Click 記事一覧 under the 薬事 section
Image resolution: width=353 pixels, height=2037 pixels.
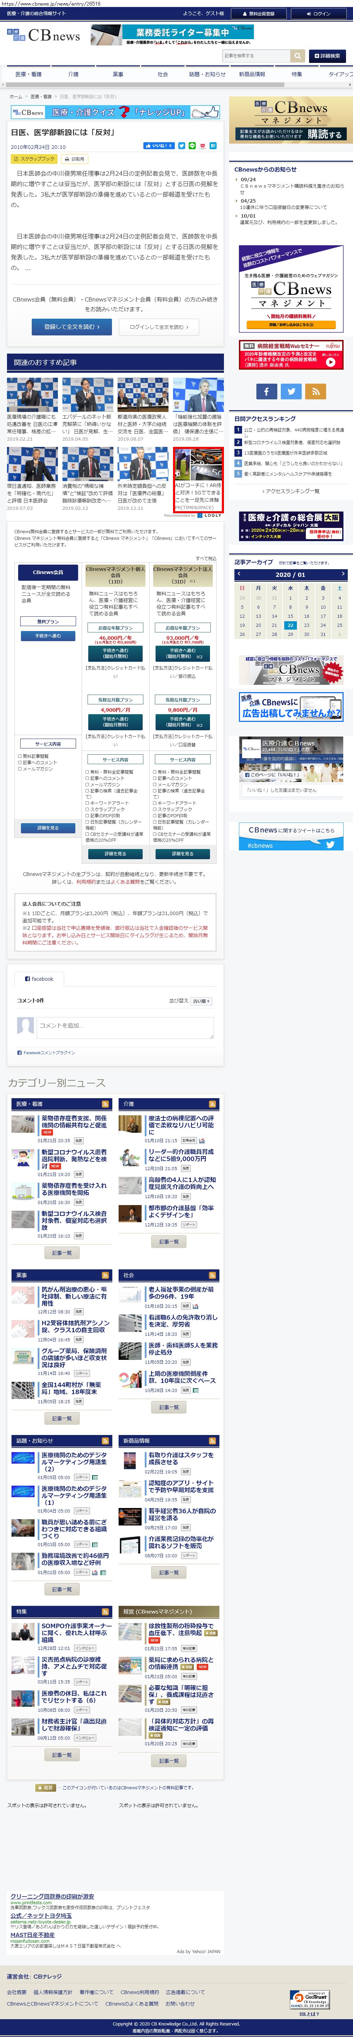[62, 1419]
